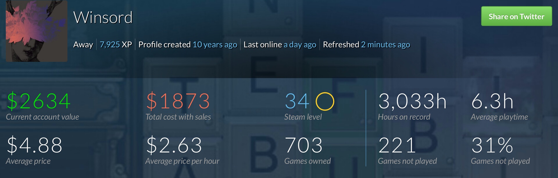
Task: Click the red $1873 total cost figure
Action: point(178,101)
